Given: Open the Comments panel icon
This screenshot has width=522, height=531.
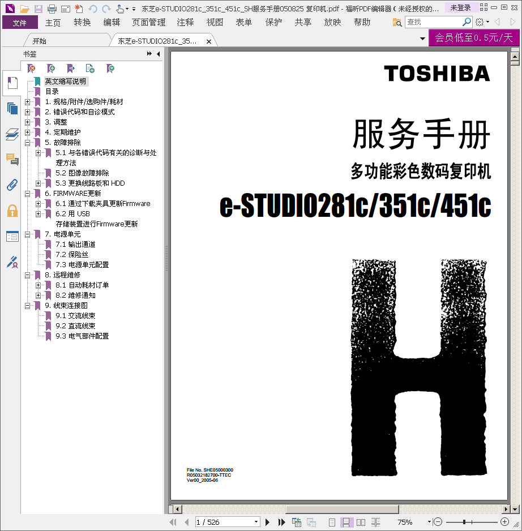Looking at the screenshot, I should (x=12, y=159).
